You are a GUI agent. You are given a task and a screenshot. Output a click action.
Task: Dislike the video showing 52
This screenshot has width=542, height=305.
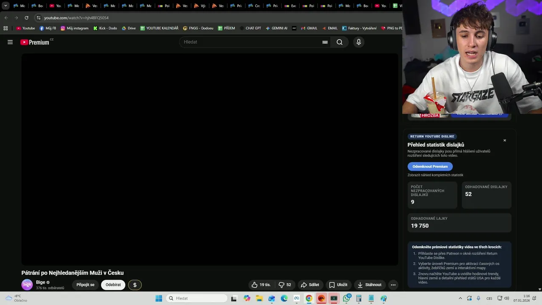(x=285, y=285)
